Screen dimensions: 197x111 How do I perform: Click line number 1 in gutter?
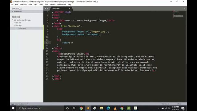click(48, 12)
